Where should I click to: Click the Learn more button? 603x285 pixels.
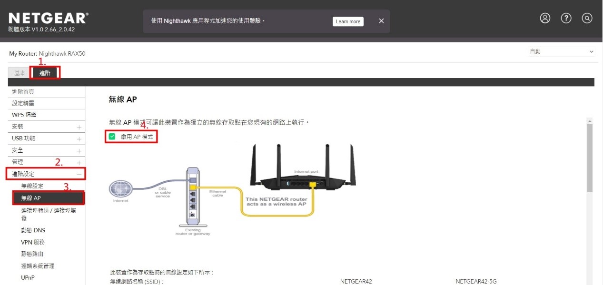tap(348, 21)
